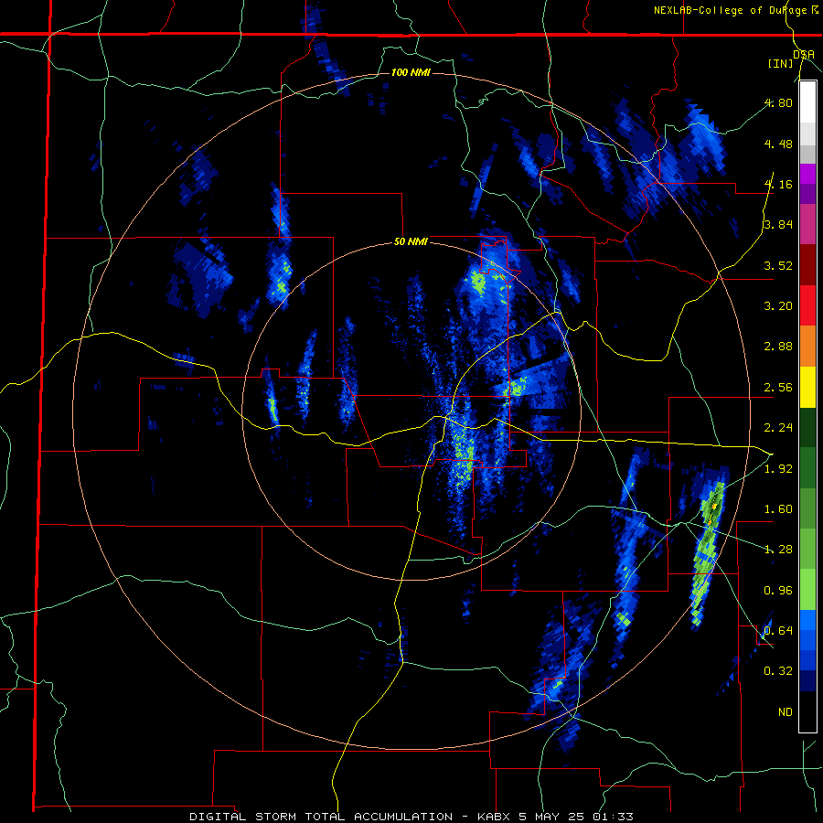The height and width of the screenshot is (823, 823).
Task: Click the 2.56 legend value
Action: coord(778,388)
